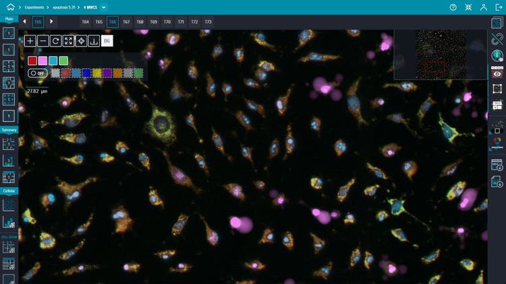
Task: Click the zoom in plus button
Action: coord(30,41)
